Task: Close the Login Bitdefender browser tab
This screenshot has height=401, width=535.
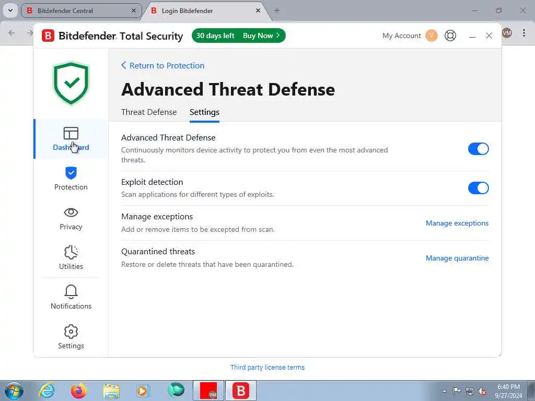Action: 258,10
